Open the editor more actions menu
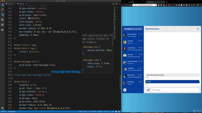Viewport: 202px width, 113px height. click(x=119, y=4)
